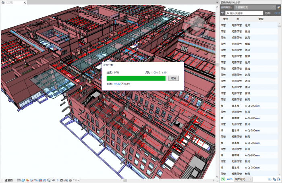Sort by the 类别 column header
Viewport: 282px width, 183px height.
pyautogui.click(x=225, y=19)
